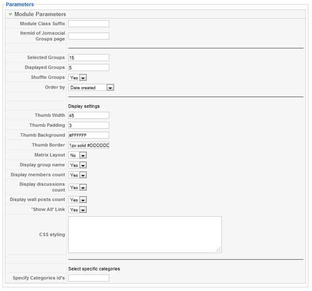The image size is (312, 291).
Task: Expand the Display group name dropdown
Action: click(77, 165)
